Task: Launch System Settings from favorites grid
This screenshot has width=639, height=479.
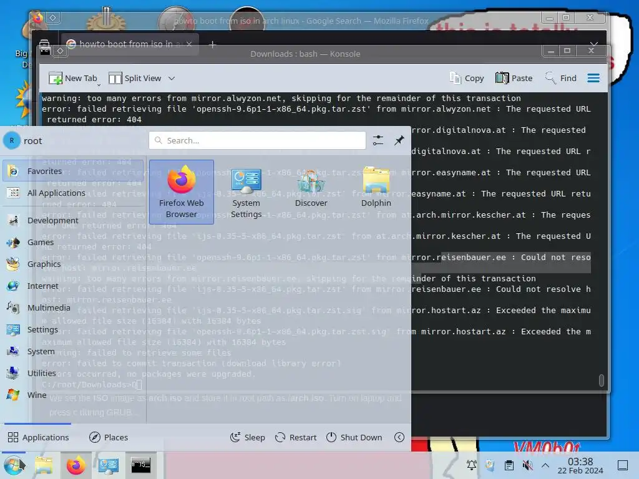Action: [x=246, y=192]
